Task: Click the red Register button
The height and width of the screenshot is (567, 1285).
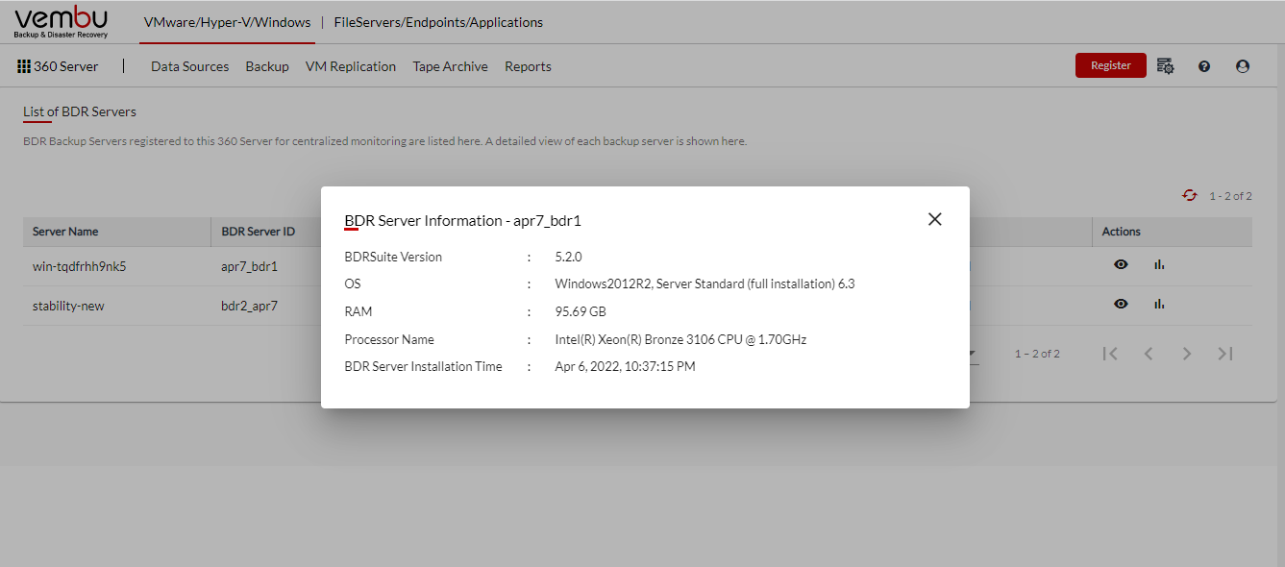Action: click(1111, 65)
